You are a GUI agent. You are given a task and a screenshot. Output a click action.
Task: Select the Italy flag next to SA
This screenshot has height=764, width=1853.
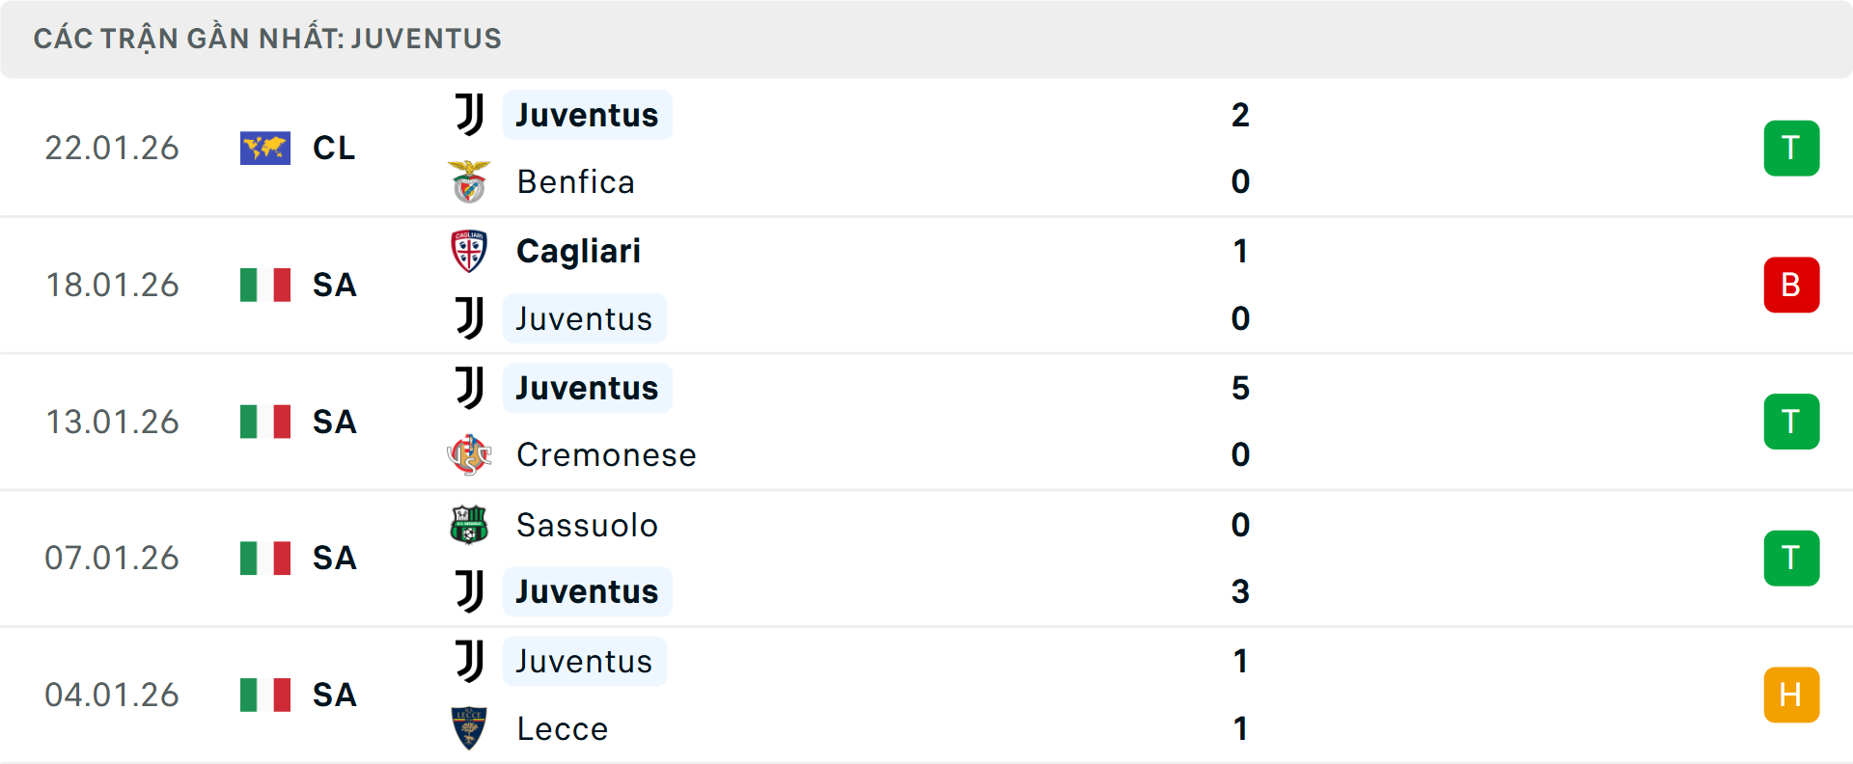click(x=266, y=285)
